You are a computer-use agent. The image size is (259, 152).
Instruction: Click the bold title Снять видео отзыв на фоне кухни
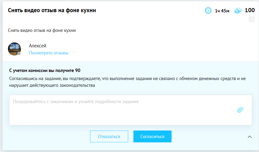52,10
